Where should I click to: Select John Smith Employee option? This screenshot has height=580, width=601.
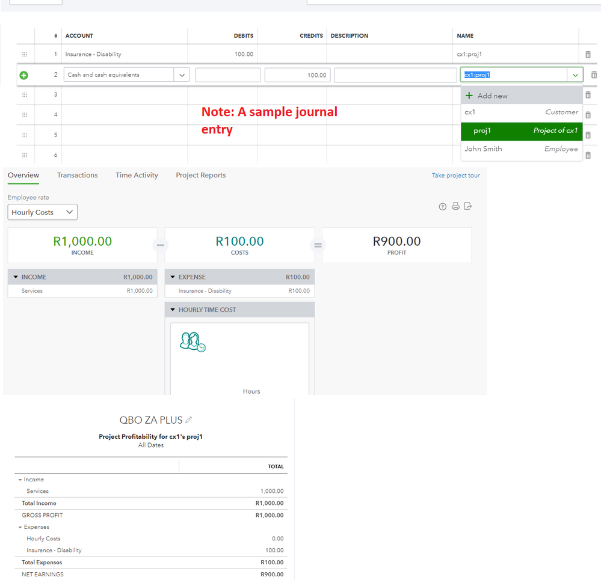(x=522, y=149)
